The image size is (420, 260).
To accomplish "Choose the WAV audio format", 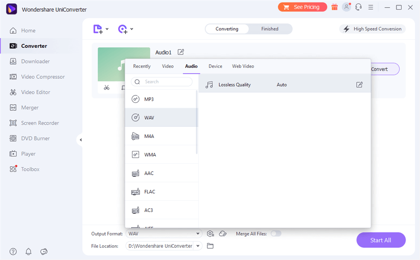I will pos(161,118).
